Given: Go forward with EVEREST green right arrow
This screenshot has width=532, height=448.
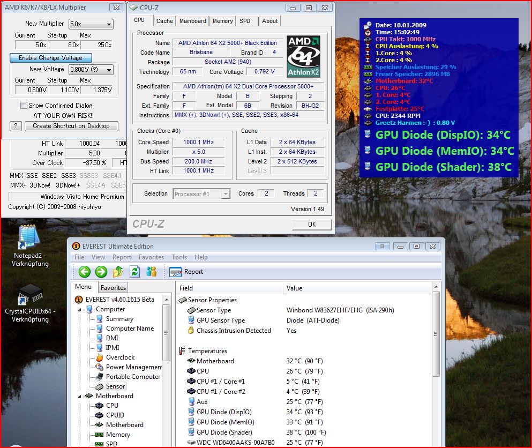Looking at the screenshot, I should 101,272.
